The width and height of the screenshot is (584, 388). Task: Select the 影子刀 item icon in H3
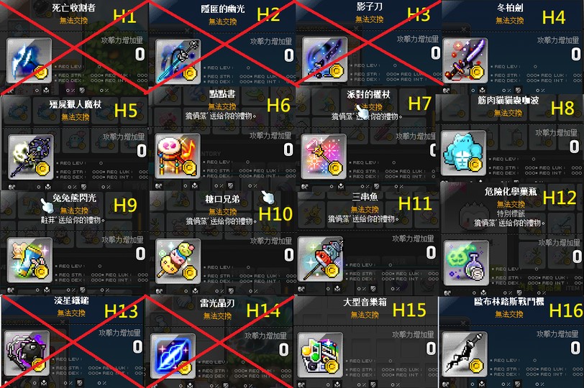tap(325, 59)
